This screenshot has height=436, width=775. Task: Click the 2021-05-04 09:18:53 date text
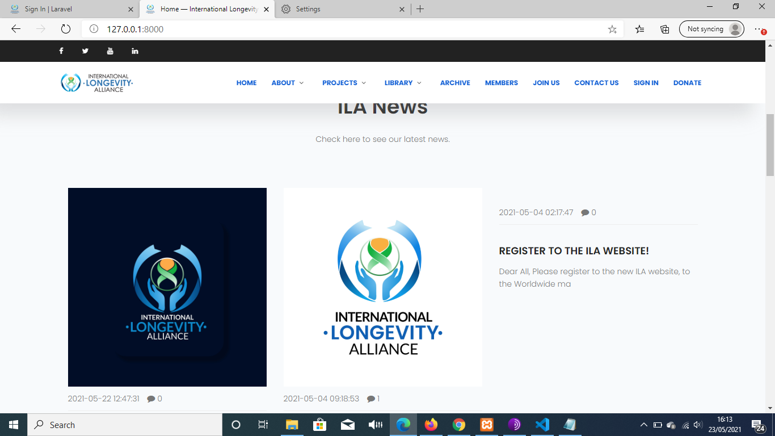[321, 399]
